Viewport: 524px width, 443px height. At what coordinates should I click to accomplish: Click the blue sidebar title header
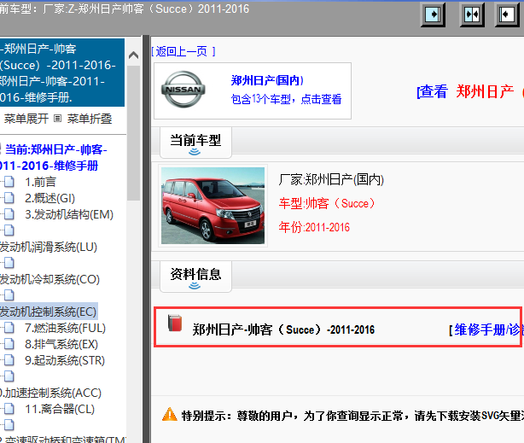[62, 73]
